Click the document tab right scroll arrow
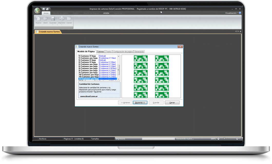272x164 pixels. pyautogui.click(x=238, y=31)
